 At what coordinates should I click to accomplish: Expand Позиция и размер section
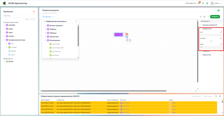point(201,25)
